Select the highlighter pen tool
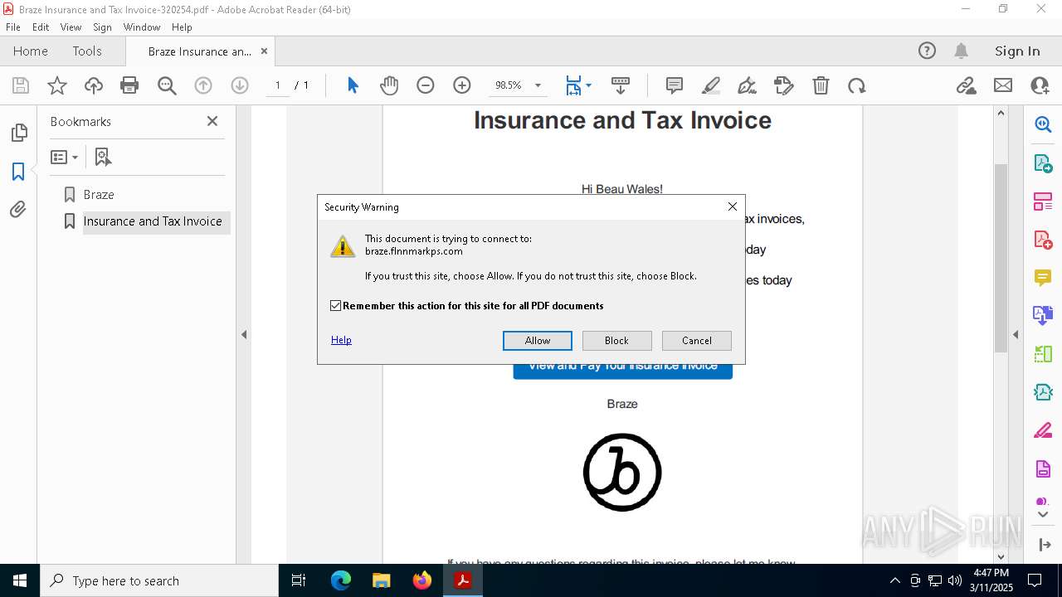Screen dimensions: 1062x597 point(711,85)
